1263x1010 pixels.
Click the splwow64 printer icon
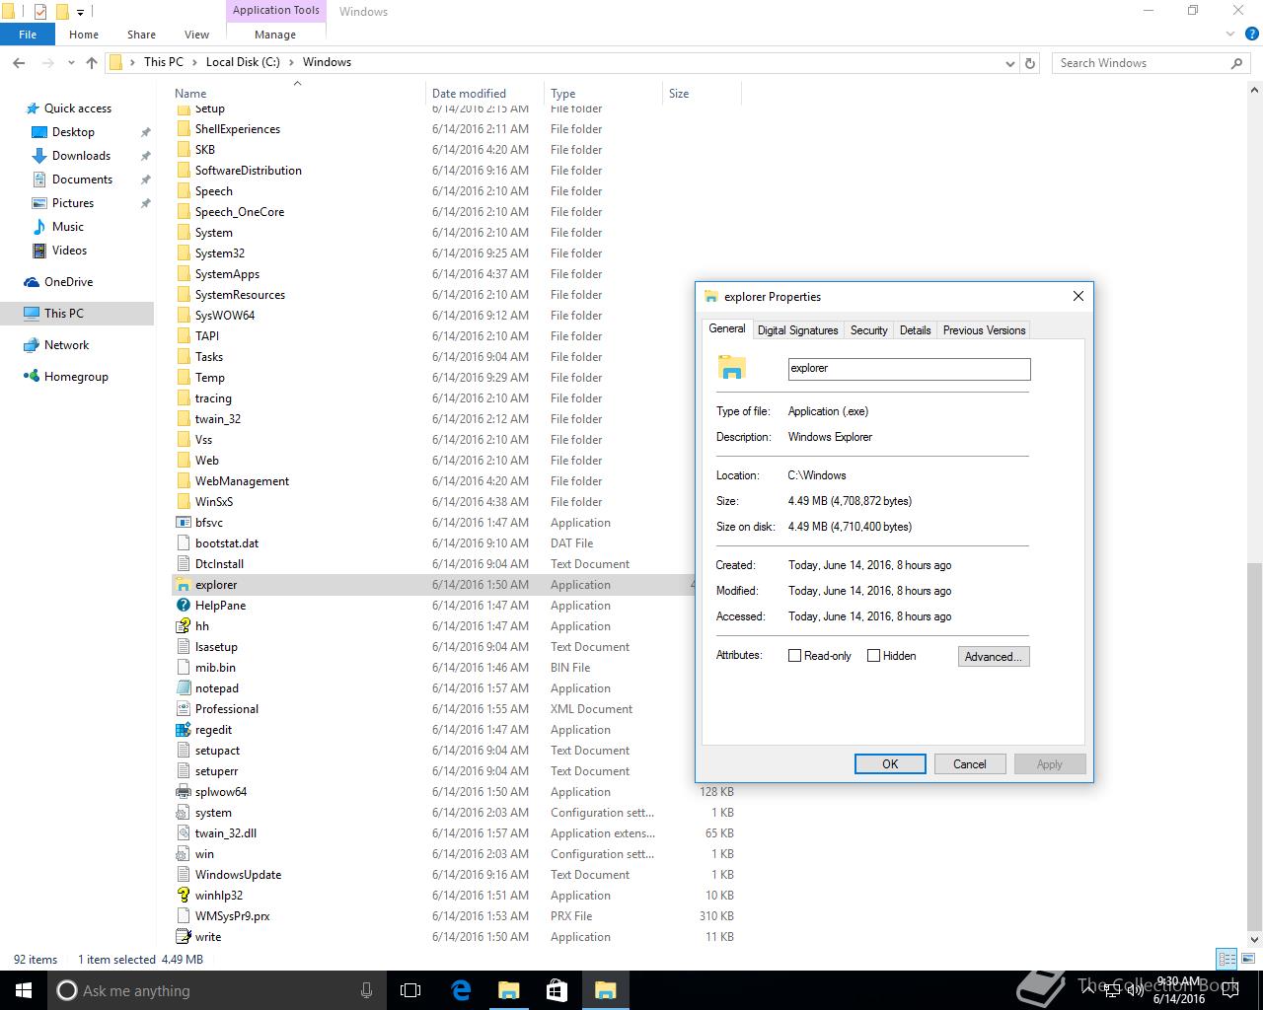pyautogui.click(x=183, y=792)
